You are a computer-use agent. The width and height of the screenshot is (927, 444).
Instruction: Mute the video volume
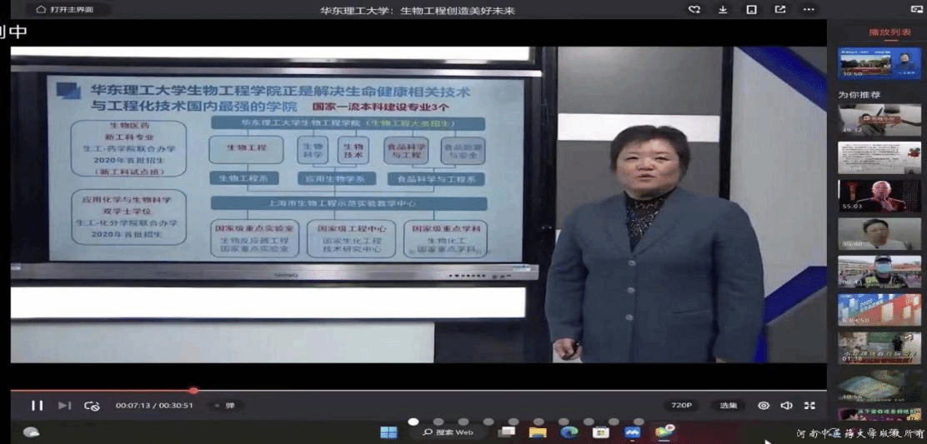[x=786, y=406]
